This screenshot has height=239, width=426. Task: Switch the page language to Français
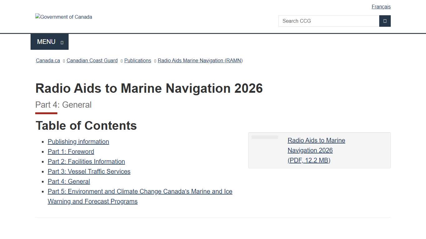(x=381, y=7)
